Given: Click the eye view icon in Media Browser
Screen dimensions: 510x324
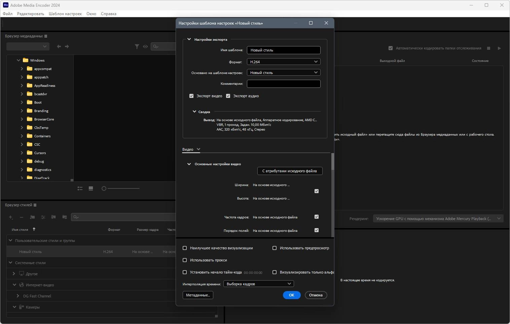Looking at the screenshot, I should point(145,46).
